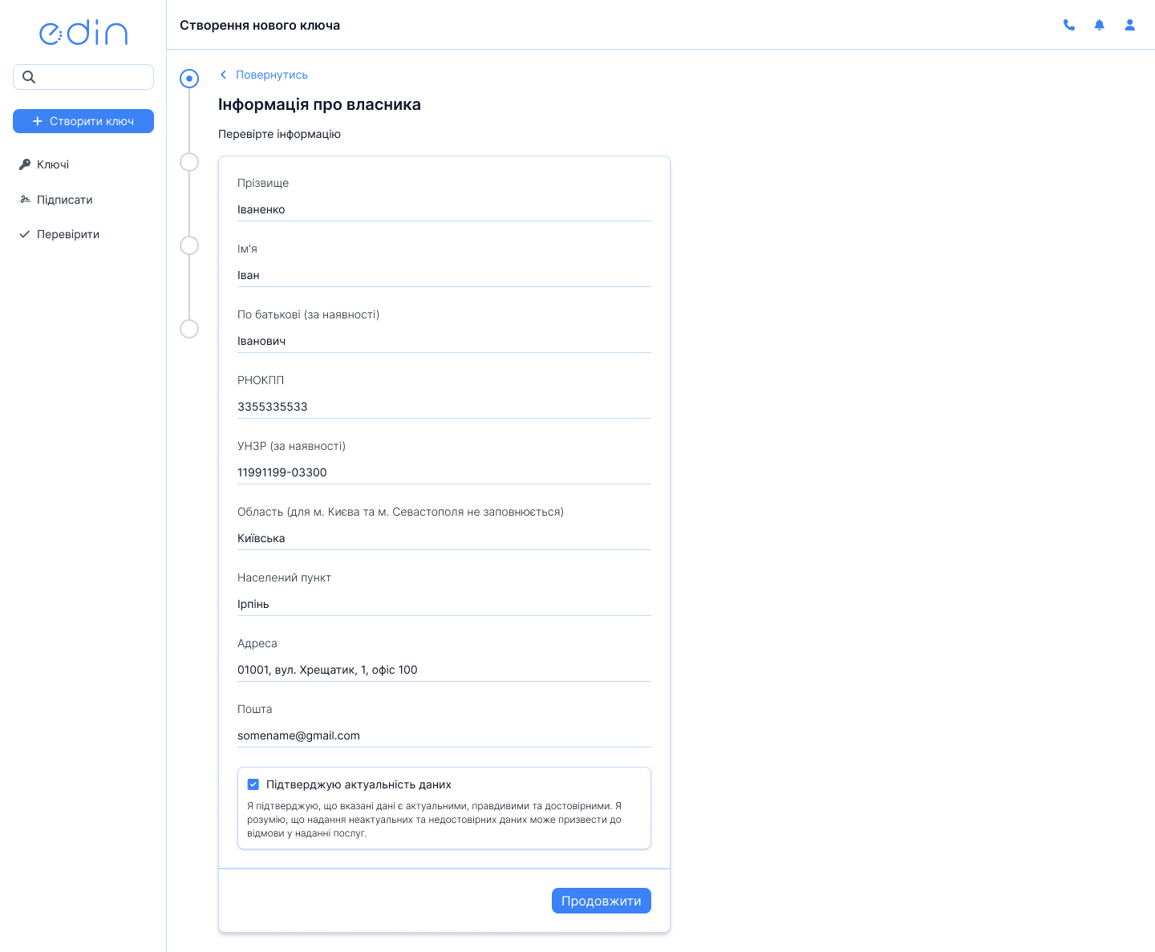The image size is (1155, 952).
Task: Click the key icon beside Ключі
Action: point(25,164)
